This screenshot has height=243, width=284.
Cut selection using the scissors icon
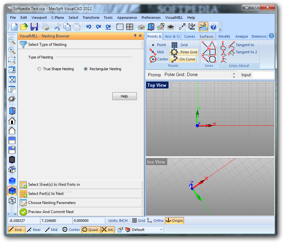tap(57, 27)
